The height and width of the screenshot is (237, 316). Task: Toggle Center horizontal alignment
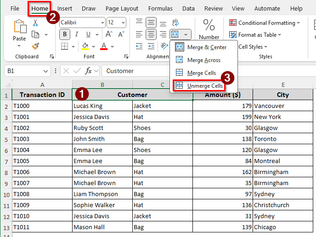click(x=151, y=34)
